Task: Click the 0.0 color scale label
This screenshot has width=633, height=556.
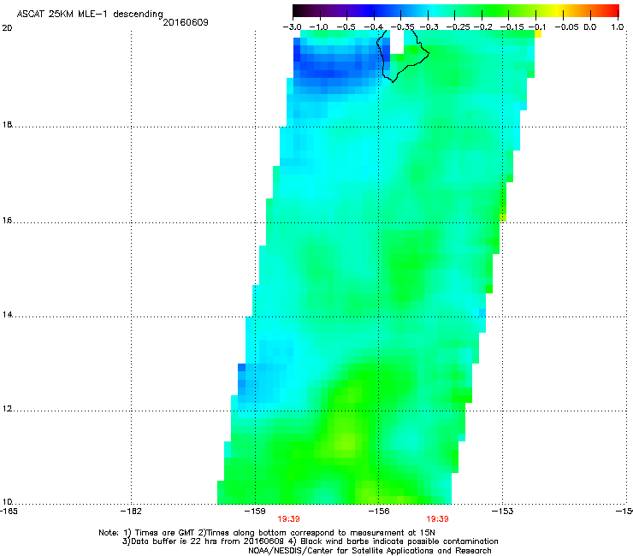Action: [x=590, y=27]
